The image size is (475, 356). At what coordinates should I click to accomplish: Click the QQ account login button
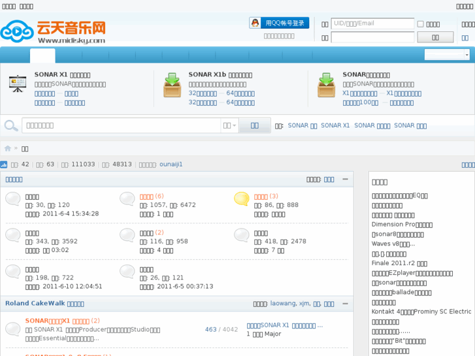[x=279, y=23]
